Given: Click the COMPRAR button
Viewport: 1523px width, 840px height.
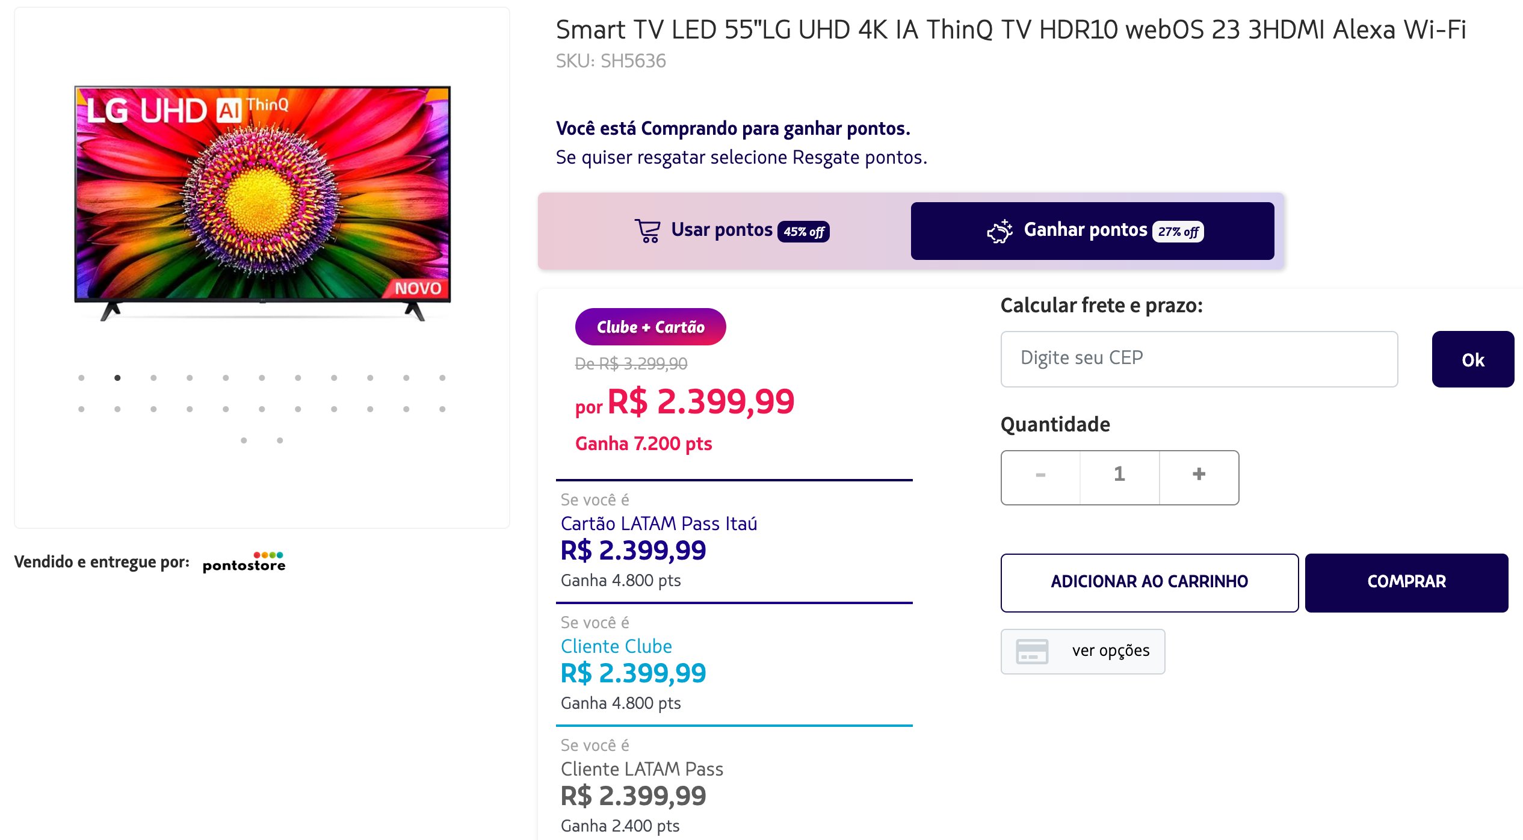Looking at the screenshot, I should point(1406,582).
